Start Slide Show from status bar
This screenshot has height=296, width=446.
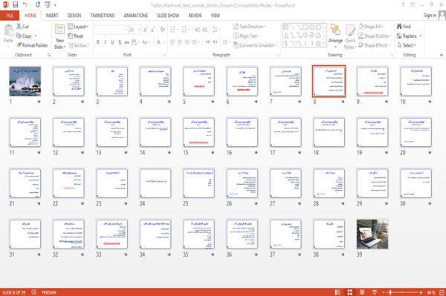tap(375, 292)
